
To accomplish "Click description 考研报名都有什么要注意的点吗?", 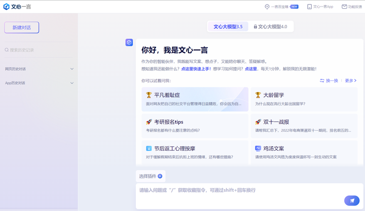I will (x=173, y=131).
